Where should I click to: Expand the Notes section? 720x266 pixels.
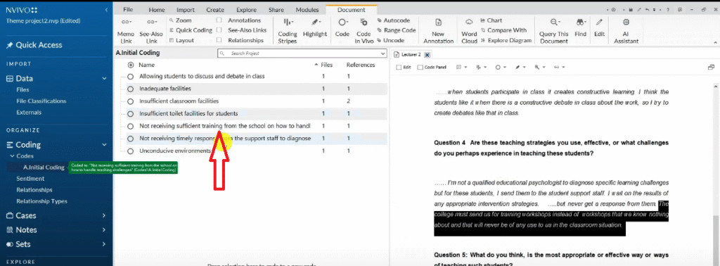coord(104,229)
